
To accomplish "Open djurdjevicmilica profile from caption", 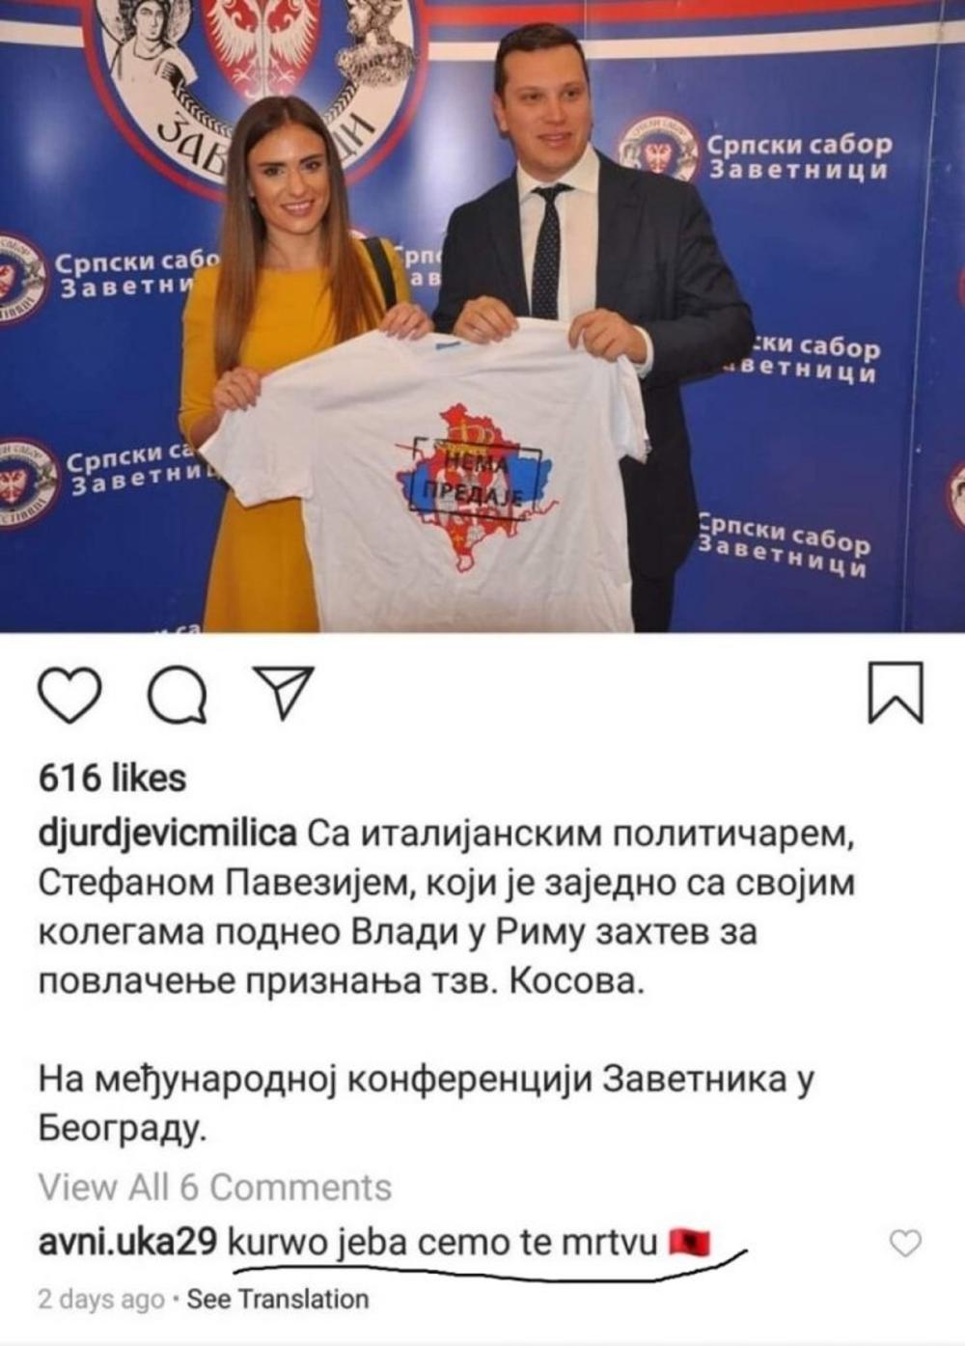I will [168, 833].
